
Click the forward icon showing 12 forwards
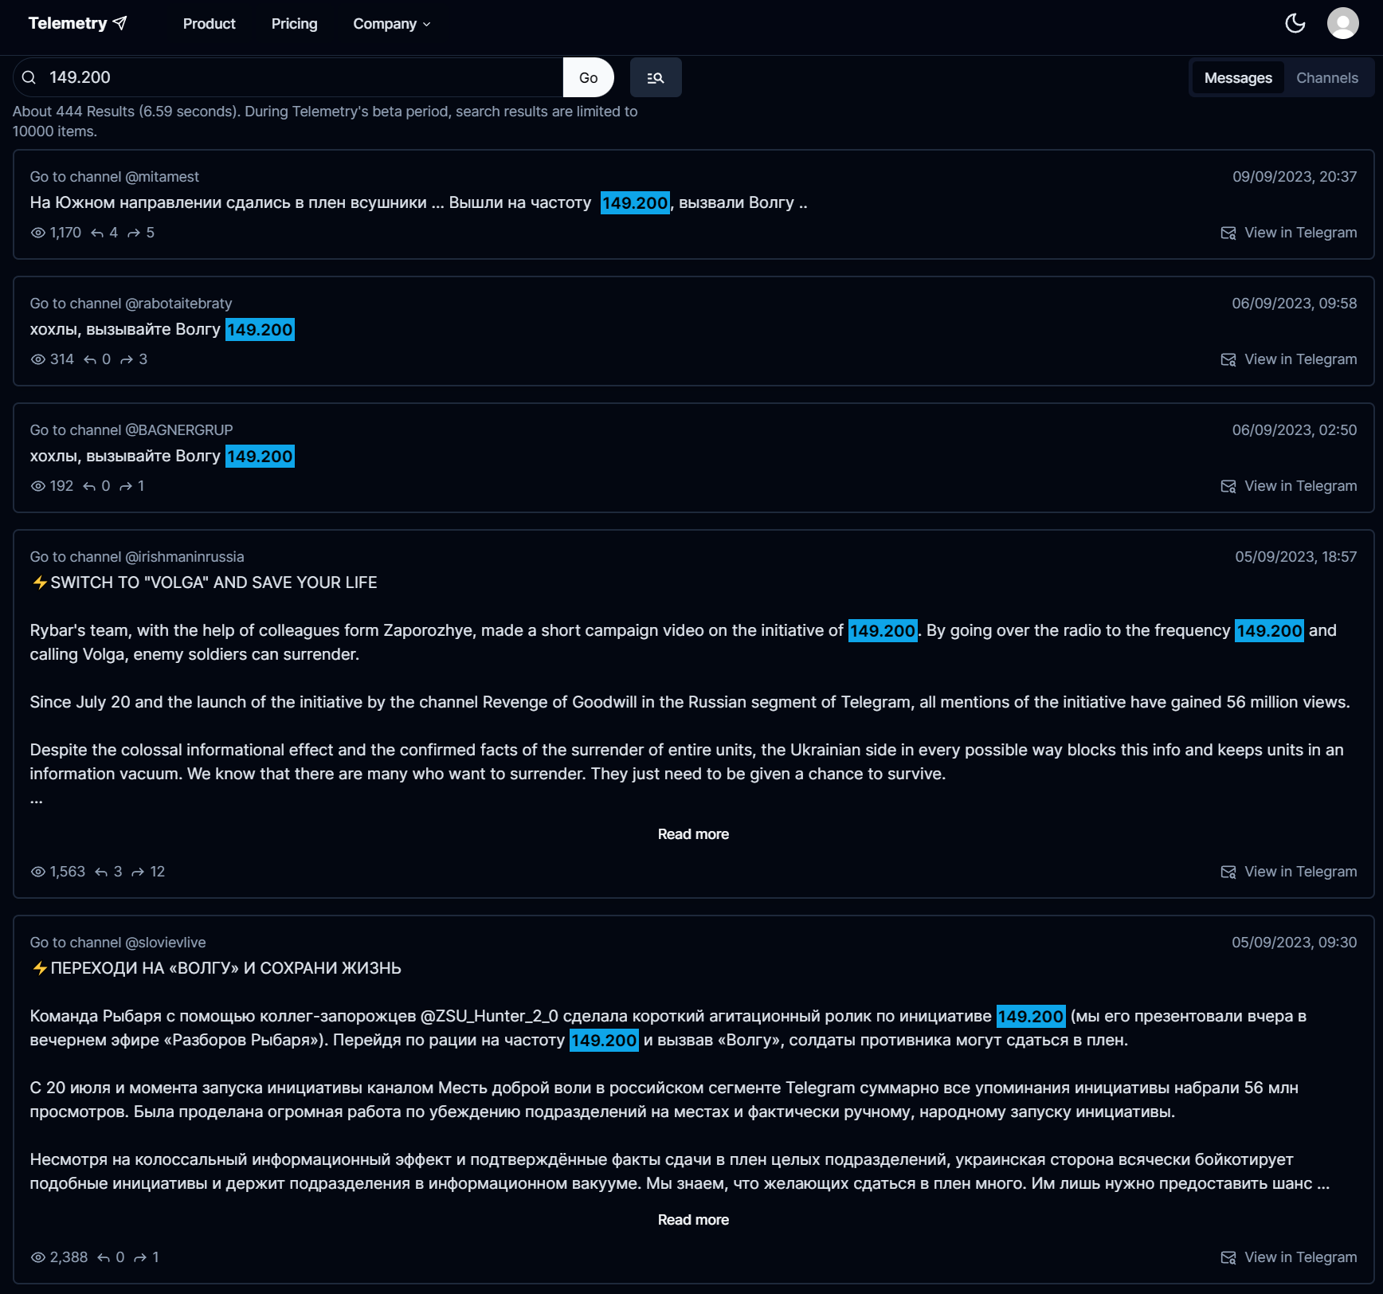[x=138, y=872]
